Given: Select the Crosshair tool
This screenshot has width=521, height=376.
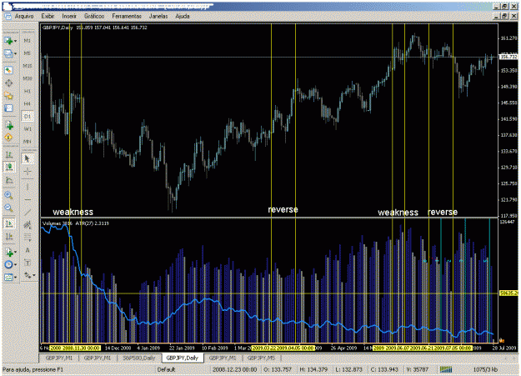Looking at the screenshot, I should pyautogui.click(x=28, y=172).
